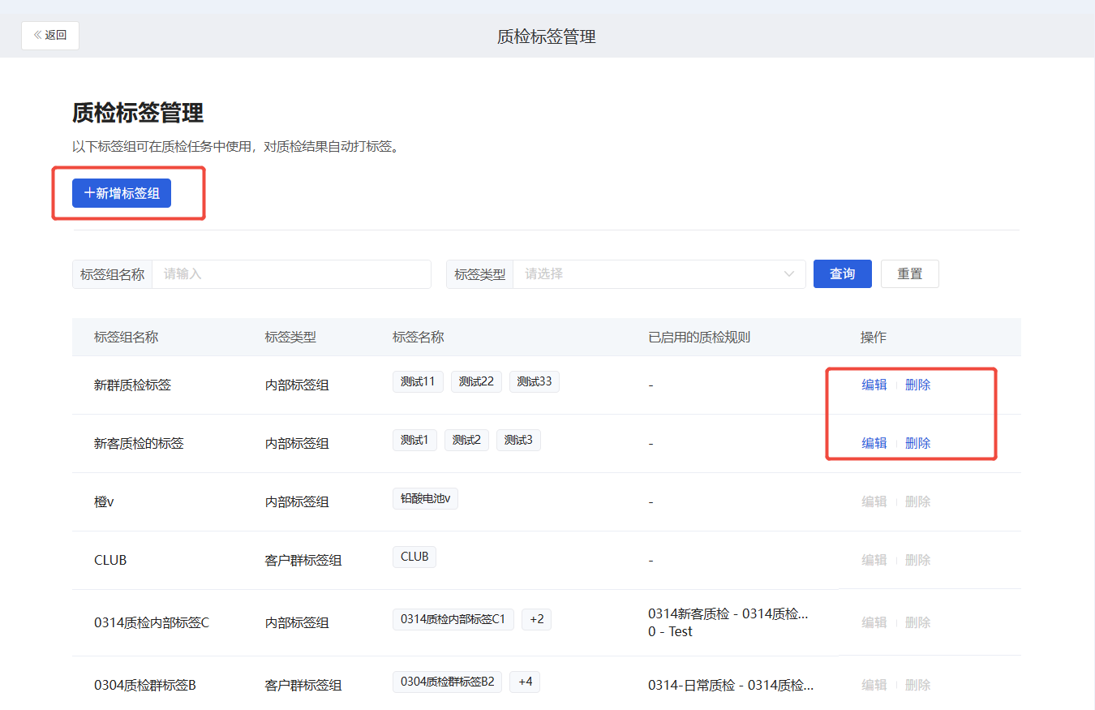Click the CLUB tag chip
Viewport: 1095px width, 710px height.
point(414,557)
